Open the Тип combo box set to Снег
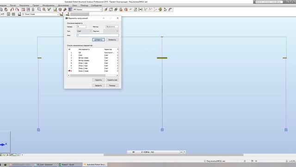Image resolution: width=296 pixels, height=167 pixels. pos(84,31)
